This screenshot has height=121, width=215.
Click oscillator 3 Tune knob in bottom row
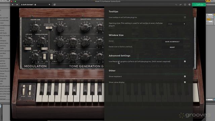[73, 57]
